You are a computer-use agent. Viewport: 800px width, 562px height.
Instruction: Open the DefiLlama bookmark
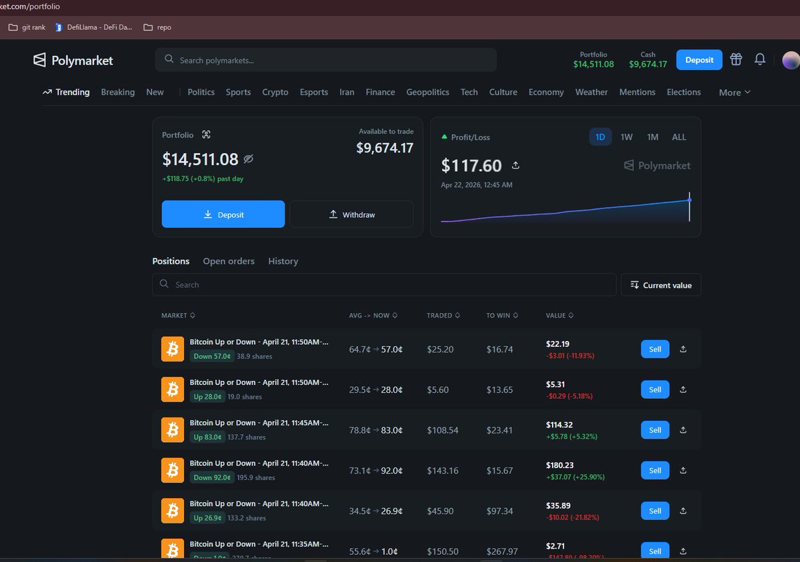[x=93, y=27]
